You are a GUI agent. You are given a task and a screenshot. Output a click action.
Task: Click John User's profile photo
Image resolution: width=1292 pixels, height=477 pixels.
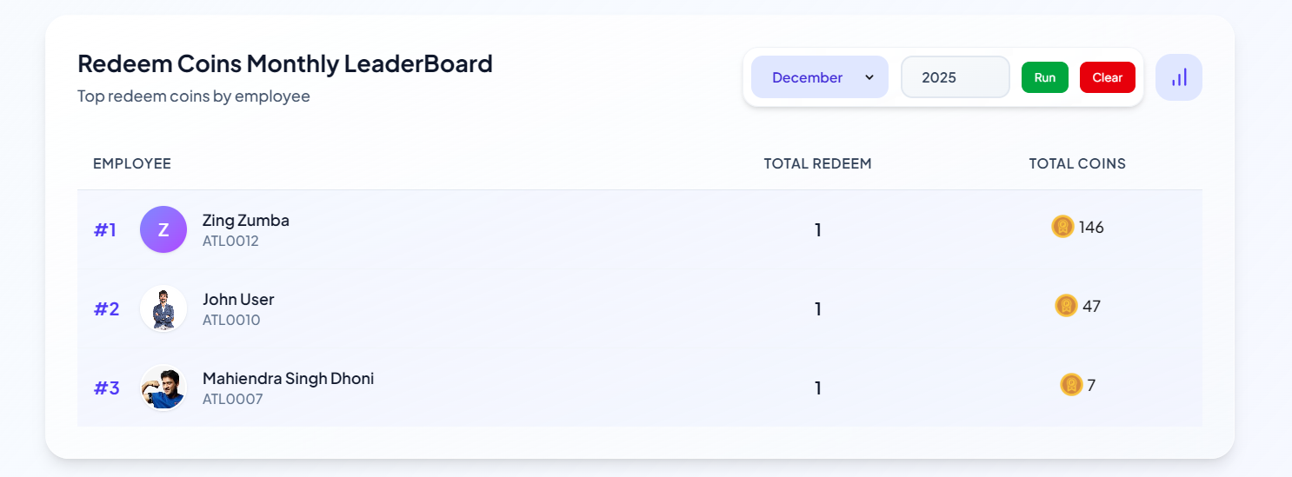click(x=163, y=308)
